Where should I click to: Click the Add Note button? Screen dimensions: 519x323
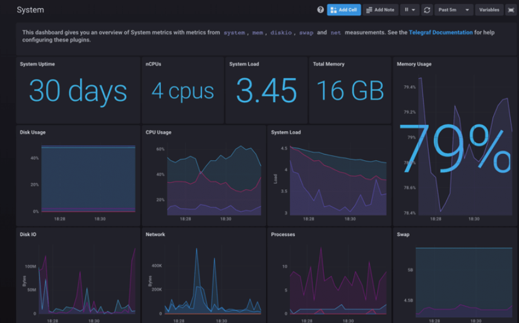(x=380, y=10)
